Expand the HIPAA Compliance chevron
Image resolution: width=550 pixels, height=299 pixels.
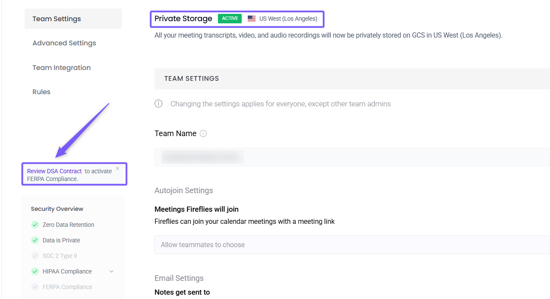tap(112, 271)
